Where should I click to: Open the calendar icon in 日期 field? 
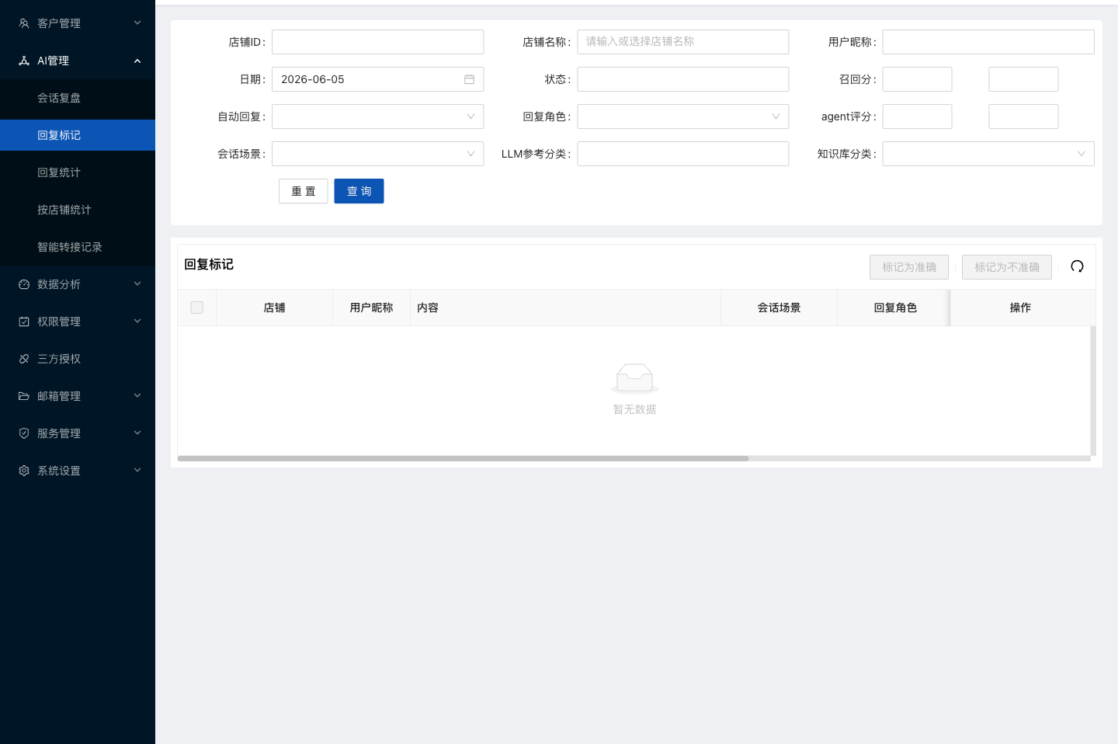click(x=469, y=79)
